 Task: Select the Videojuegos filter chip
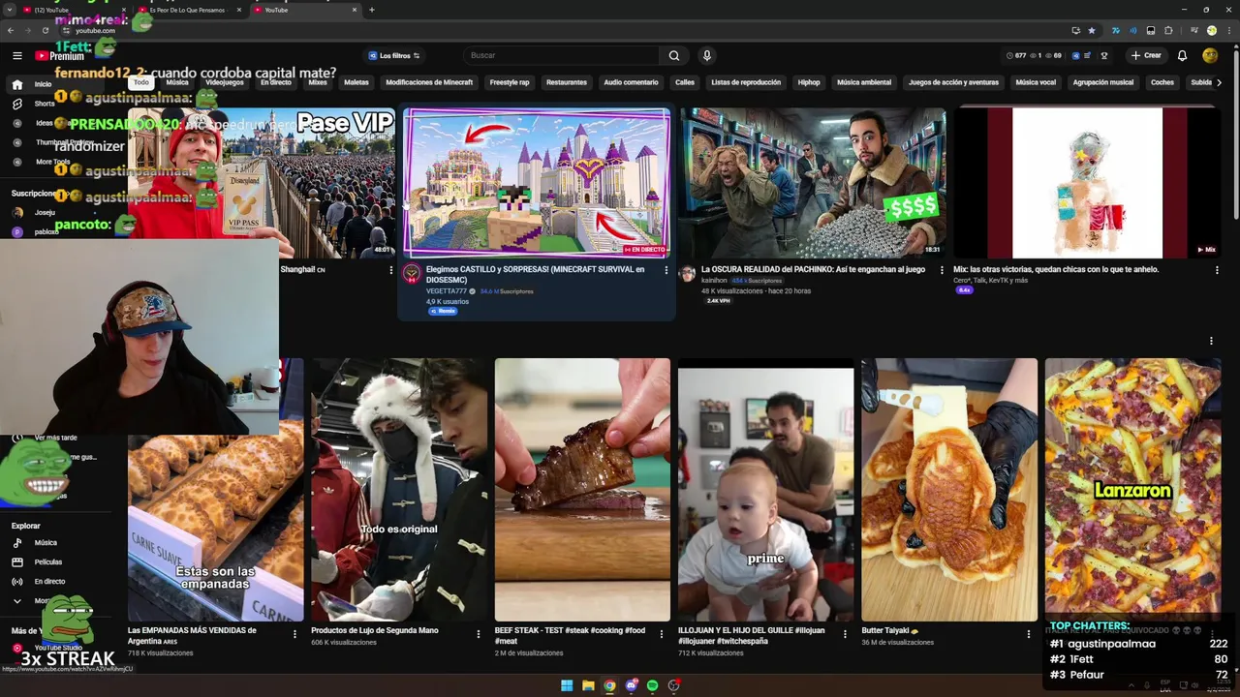coord(225,82)
